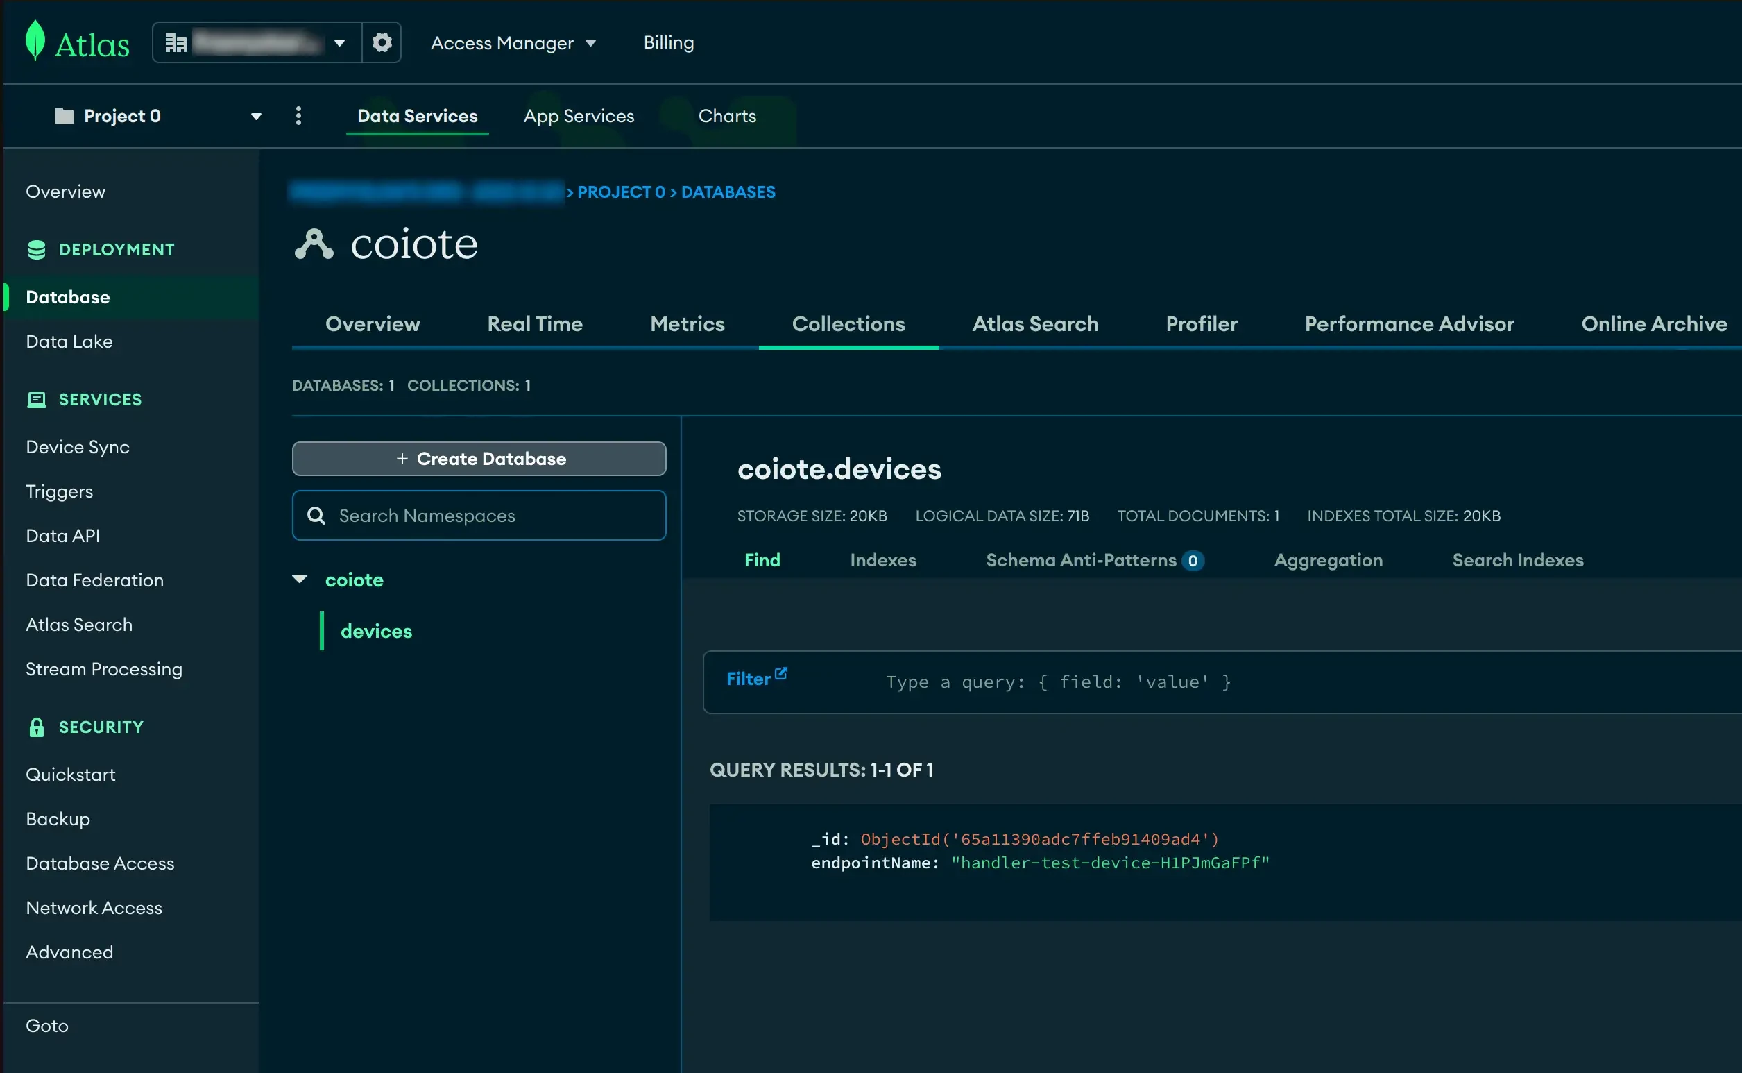Select the devices collection
The width and height of the screenshot is (1742, 1073).
[376, 632]
